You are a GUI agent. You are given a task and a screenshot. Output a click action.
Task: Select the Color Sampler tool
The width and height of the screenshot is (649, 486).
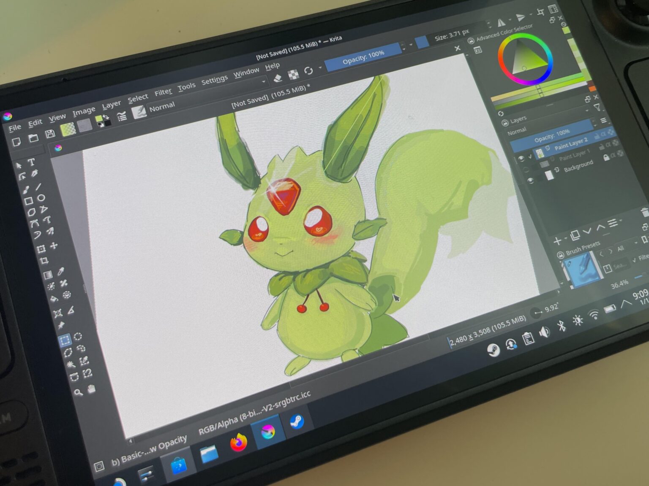(x=60, y=272)
